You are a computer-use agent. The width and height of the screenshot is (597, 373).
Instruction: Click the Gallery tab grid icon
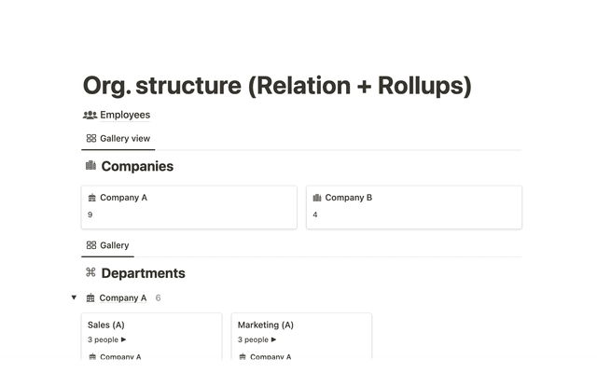(x=90, y=245)
